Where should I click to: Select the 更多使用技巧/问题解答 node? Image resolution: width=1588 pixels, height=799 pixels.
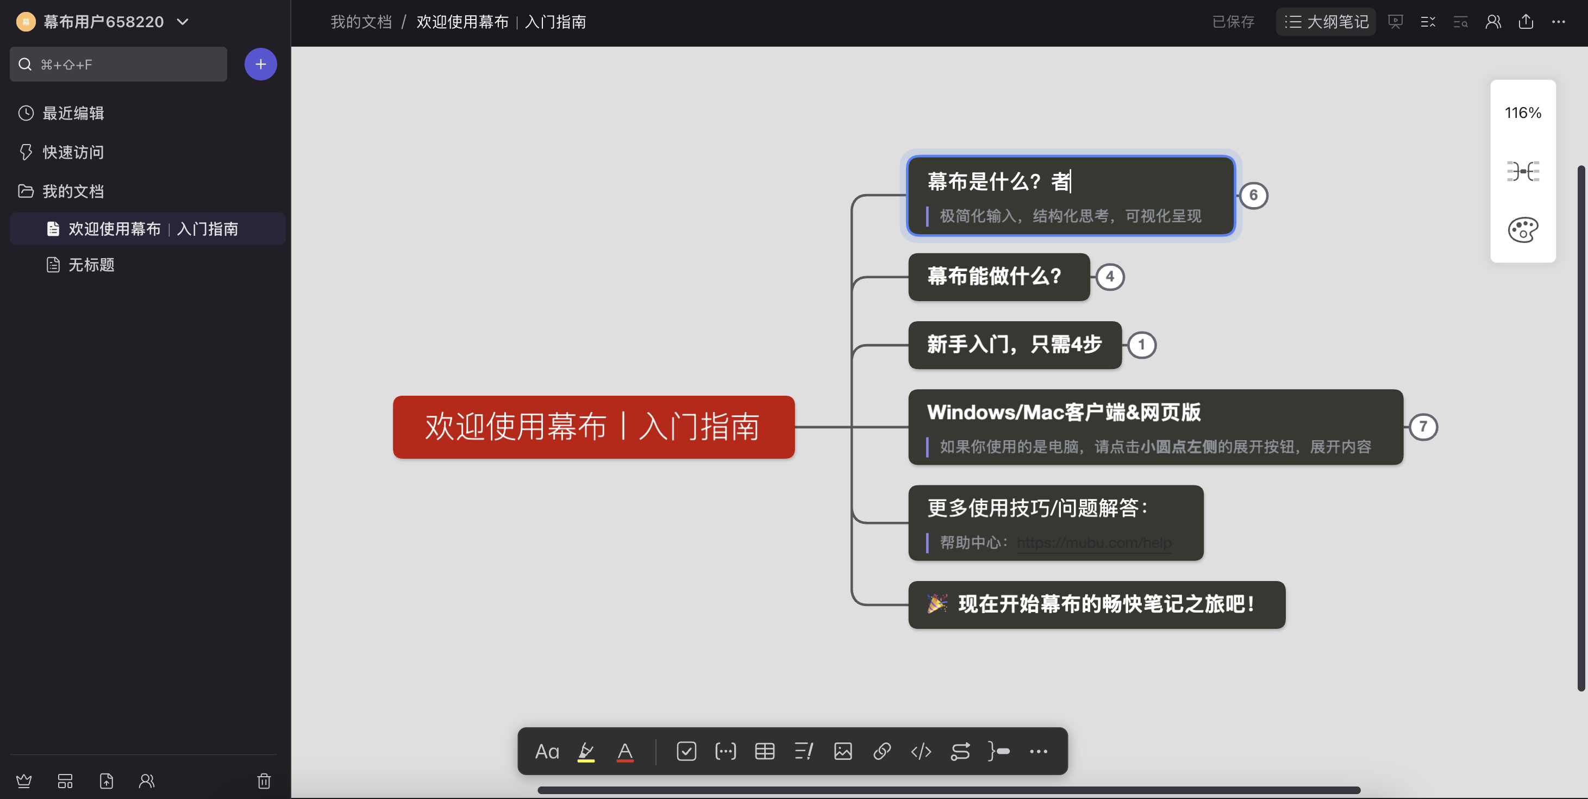coord(1055,522)
